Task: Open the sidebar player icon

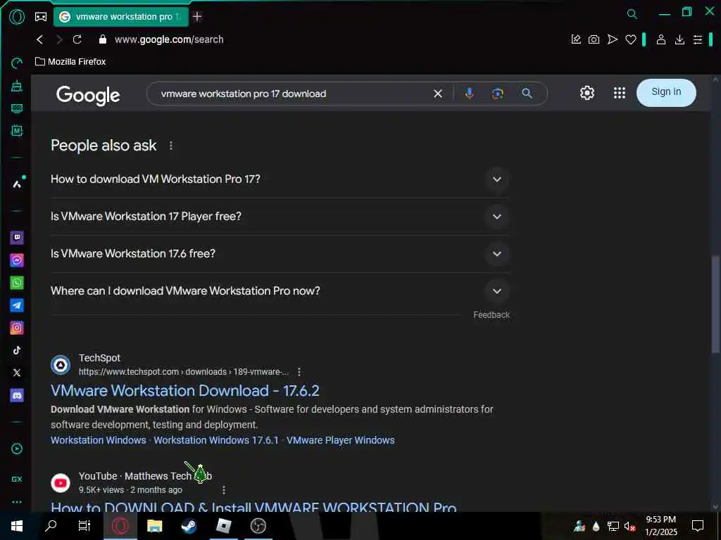Action: 17,449
